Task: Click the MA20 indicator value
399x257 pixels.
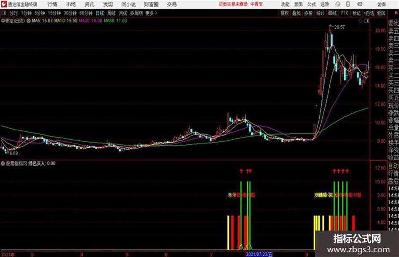Action: click(x=90, y=21)
